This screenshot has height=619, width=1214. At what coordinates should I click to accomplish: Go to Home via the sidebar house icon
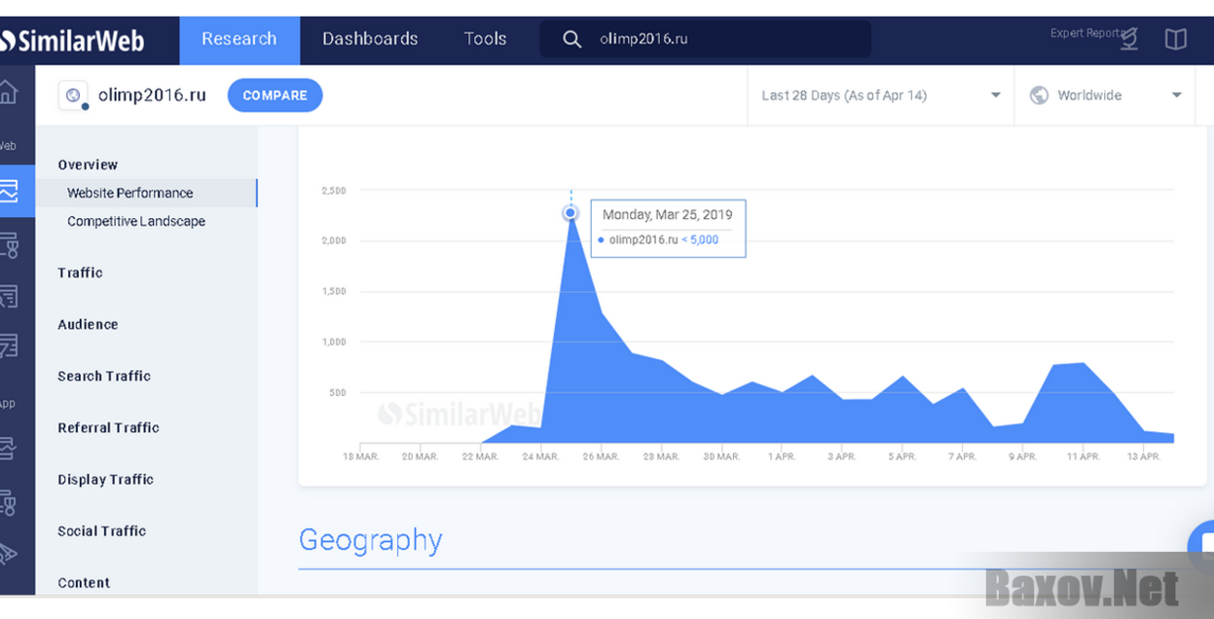click(x=8, y=91)
